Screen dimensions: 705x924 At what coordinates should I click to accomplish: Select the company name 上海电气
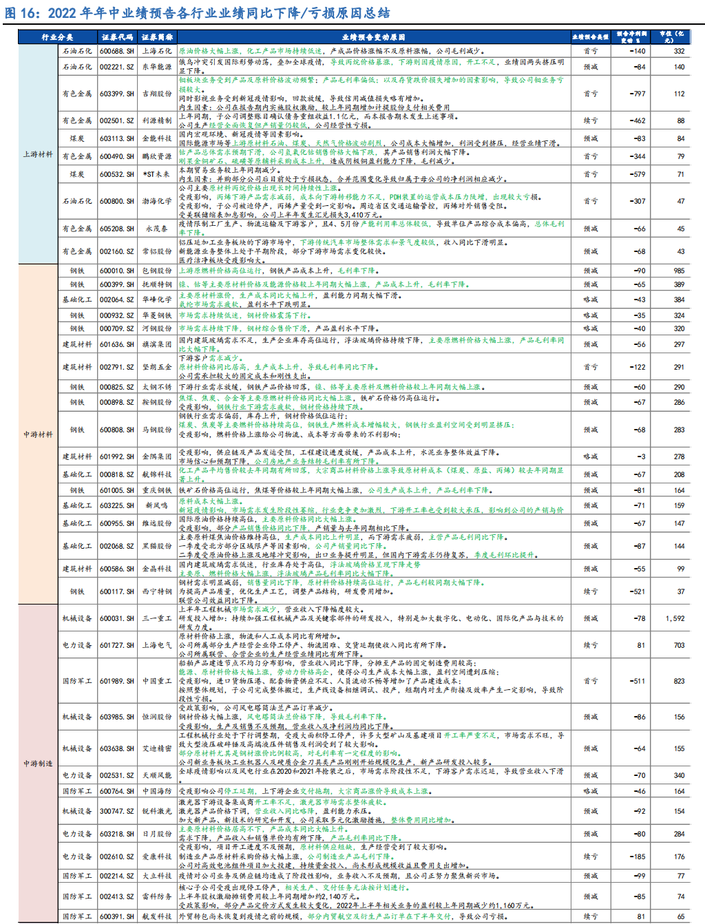point(157,645)
